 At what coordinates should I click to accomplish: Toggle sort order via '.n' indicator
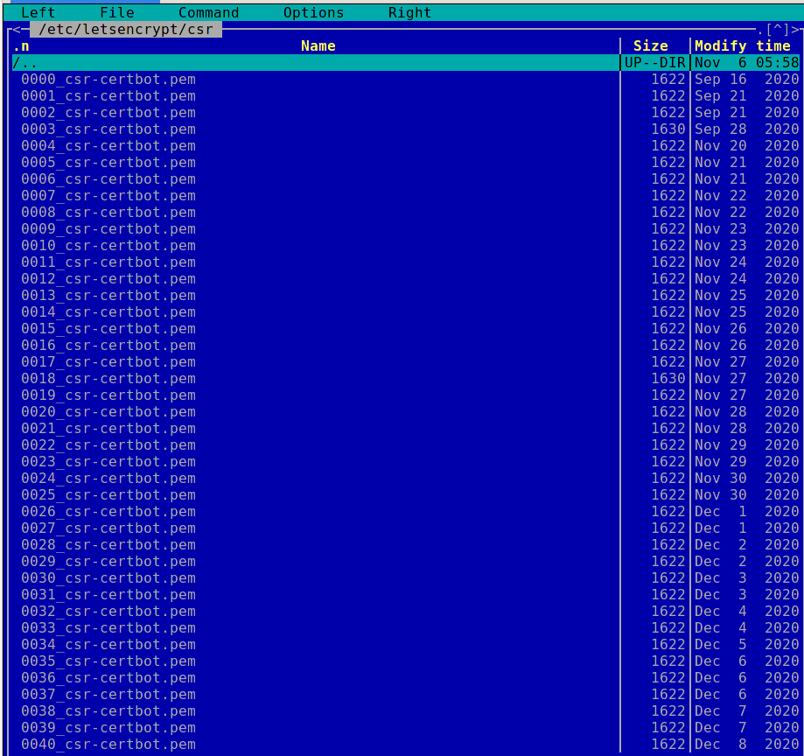tap(21, 46)
